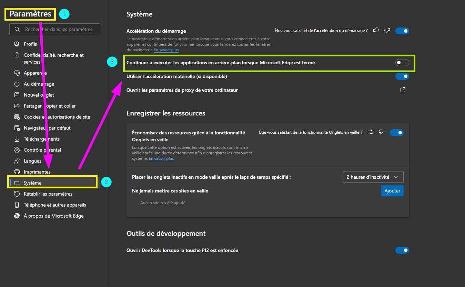465x287 pixels.
Task: Click the Langues icon
Action: (17, 161)
